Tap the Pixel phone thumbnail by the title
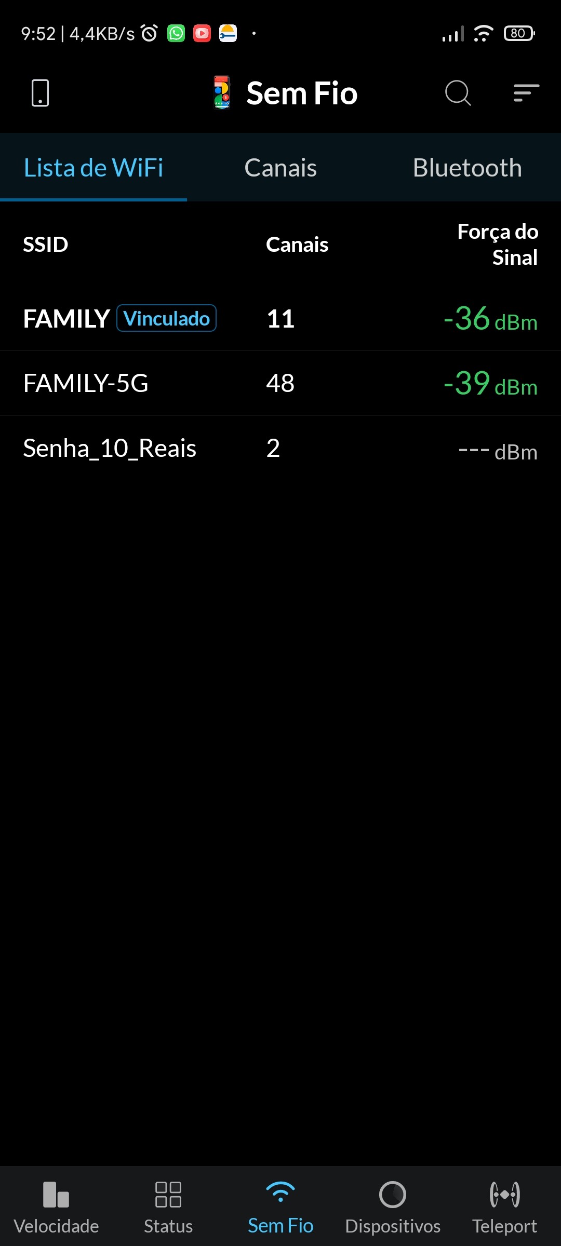 (x=222, y=93)
